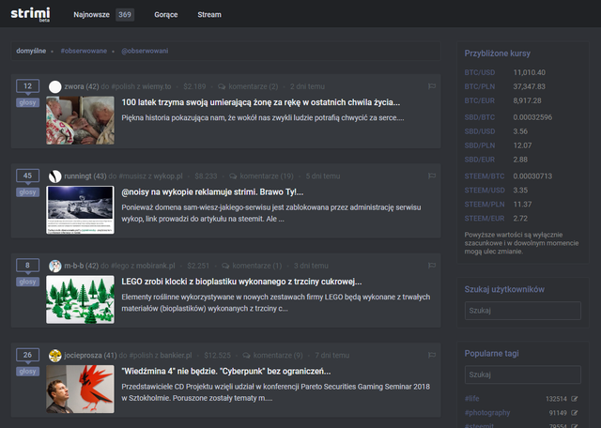Flag the LEGO bioplastik post
This screenshot has width=601, height=428.
432,266
